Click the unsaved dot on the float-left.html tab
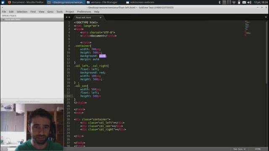 coord(100,18)
